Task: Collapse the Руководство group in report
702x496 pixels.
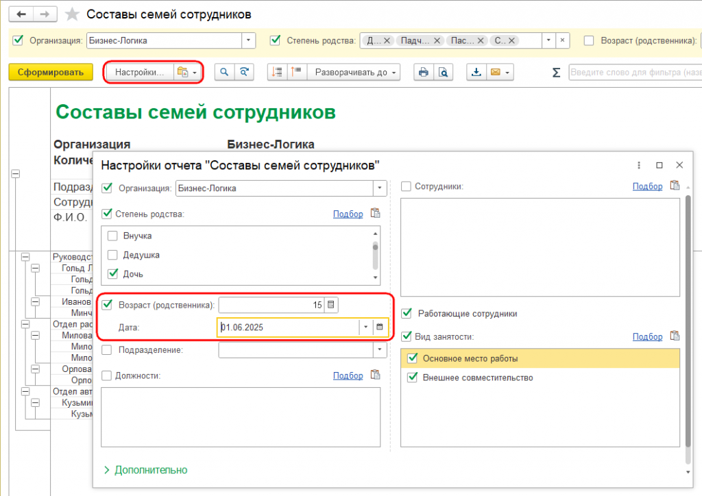Action: coord(25,257)
